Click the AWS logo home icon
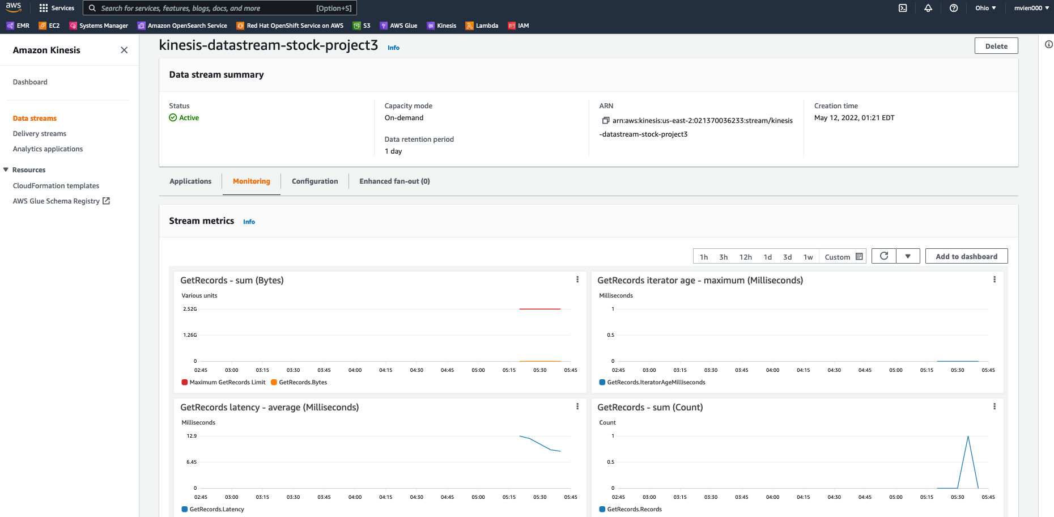Viewport: 1054px width, 517px height. 14,7
